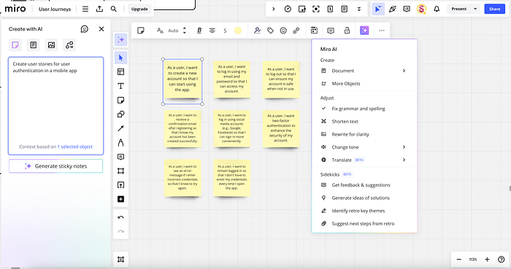Click the Present button
This screenshot has width=511, height=269.
coord(459,9)
